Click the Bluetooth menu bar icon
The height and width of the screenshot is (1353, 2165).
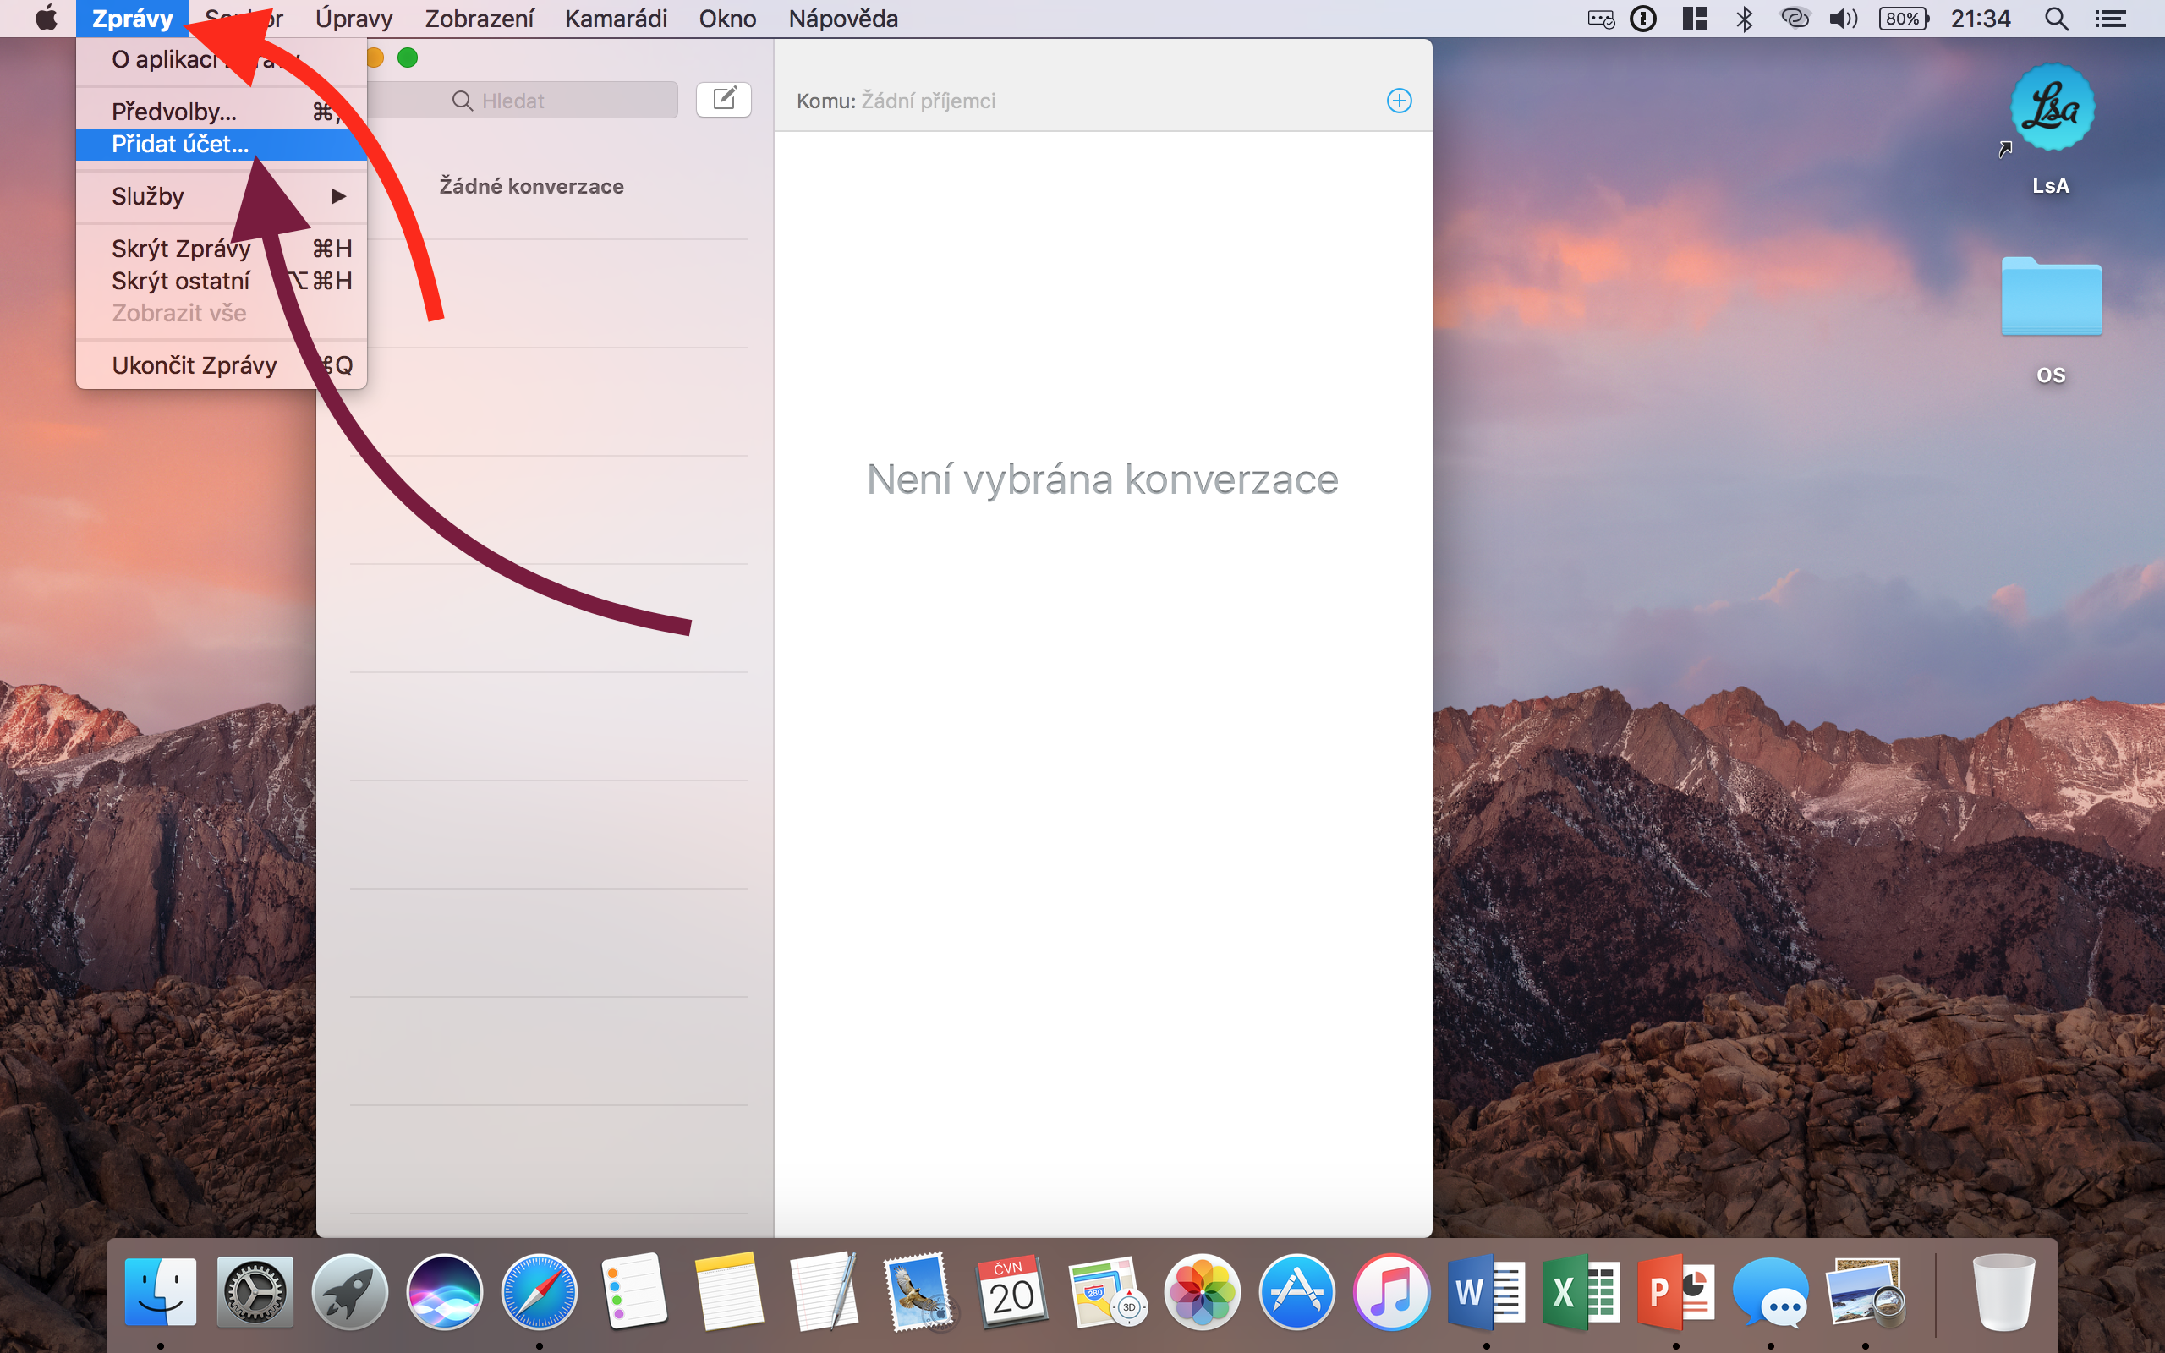(1744, 19)
